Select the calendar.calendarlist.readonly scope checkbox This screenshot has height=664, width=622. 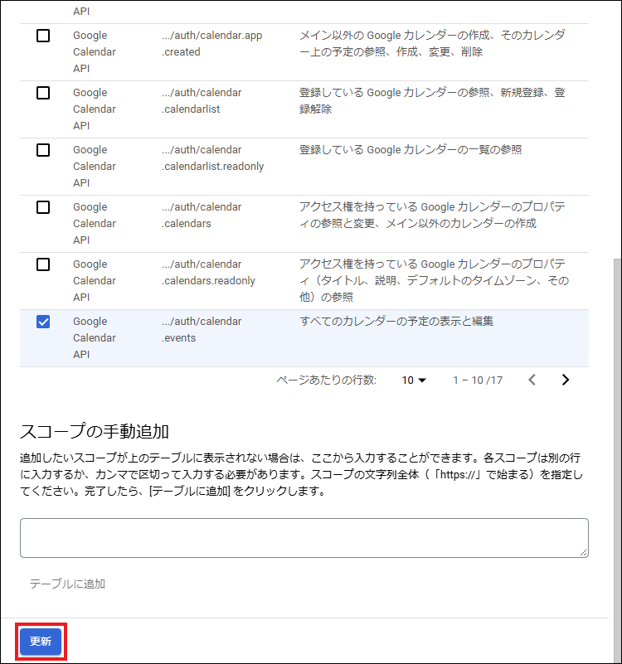43,150
